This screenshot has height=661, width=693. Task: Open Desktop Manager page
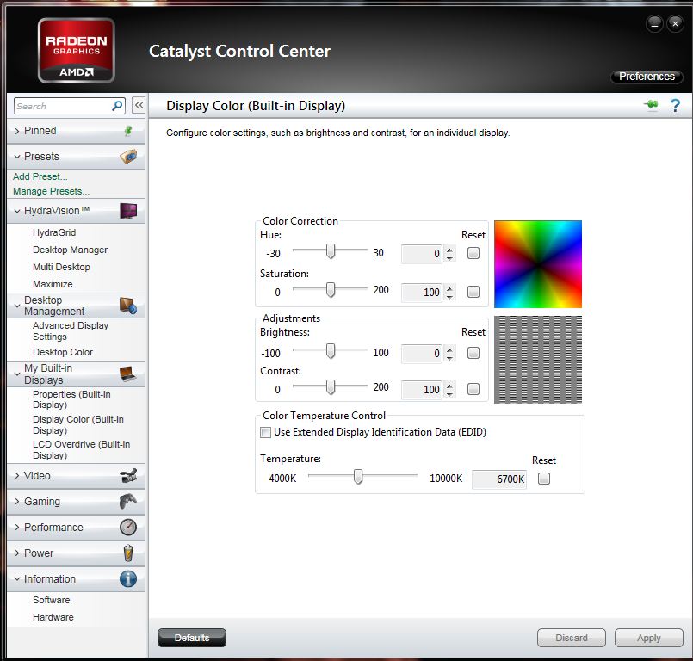point(71,250)
